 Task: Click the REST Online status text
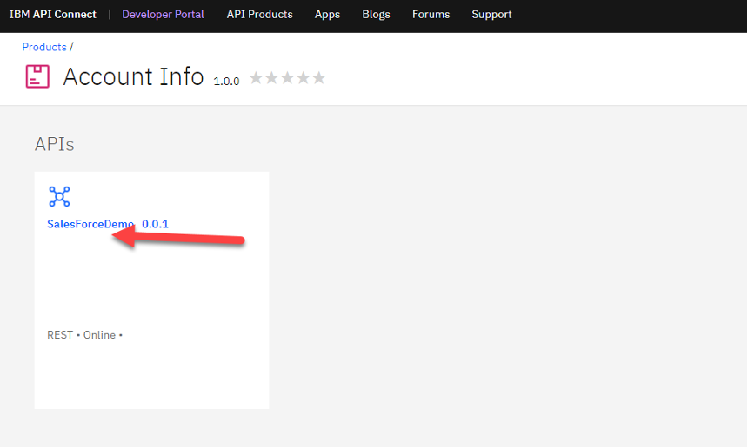tap(84, 335)
